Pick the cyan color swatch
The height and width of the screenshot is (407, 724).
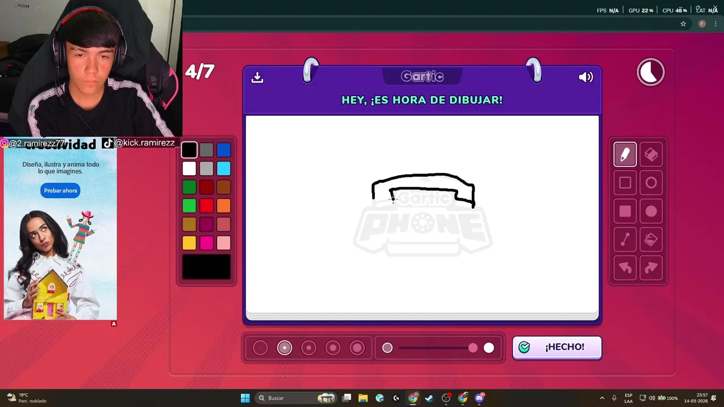tap(223, 168)
